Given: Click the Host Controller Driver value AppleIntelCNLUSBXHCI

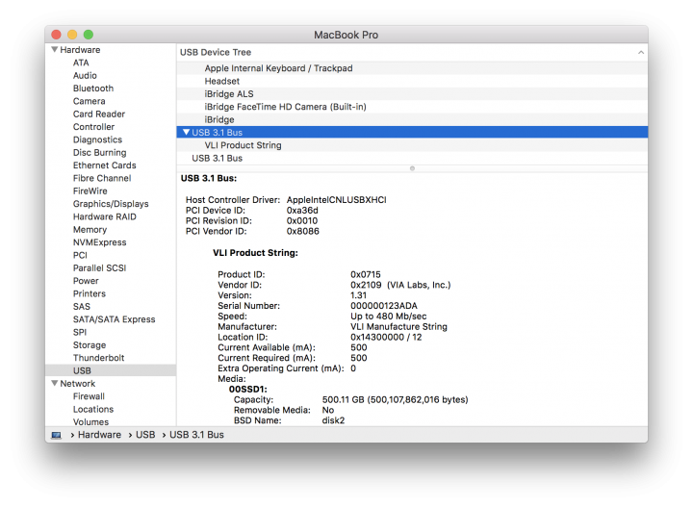Looking at the screenshot, I should pos(336,199).
